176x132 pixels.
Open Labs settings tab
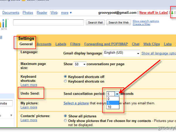click(168, 44)
